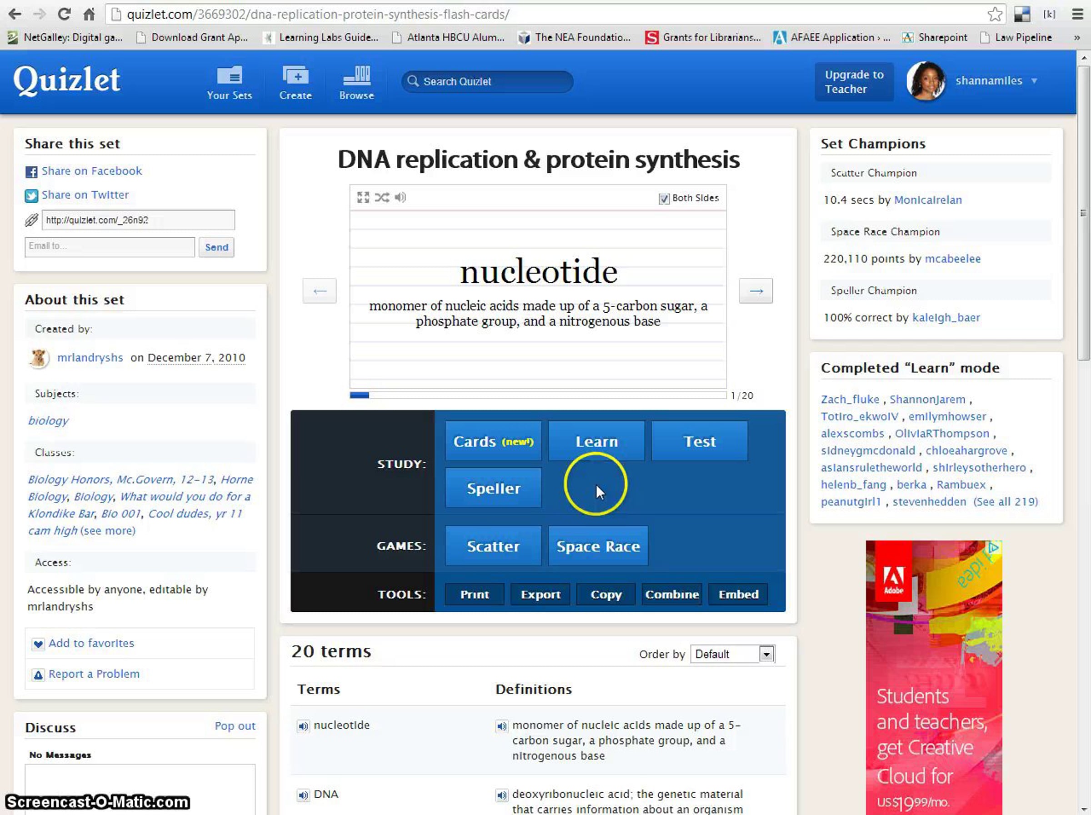Open the Cards study mode

click(493, 441)
